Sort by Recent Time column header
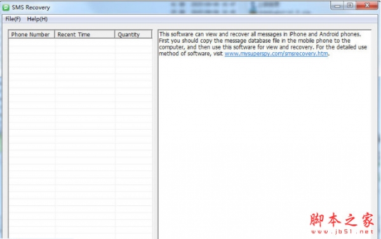This screenshot has height=239, width=381. tap(84, 34)
